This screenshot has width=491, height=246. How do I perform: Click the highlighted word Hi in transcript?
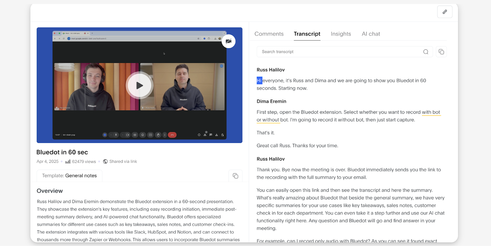pyautogui.click(x=259, y=81)
